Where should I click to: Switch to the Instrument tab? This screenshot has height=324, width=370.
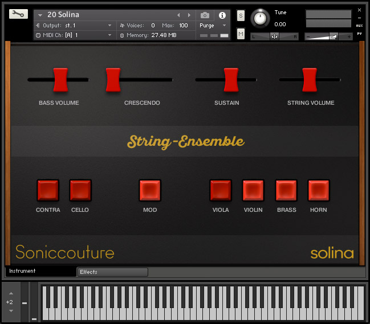(x=40, y=271)
